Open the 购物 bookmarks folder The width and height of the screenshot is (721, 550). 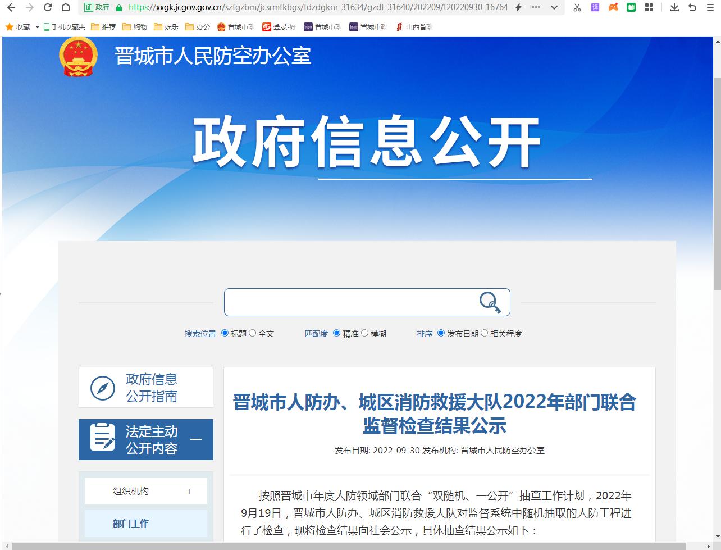(x=135, y=27)
